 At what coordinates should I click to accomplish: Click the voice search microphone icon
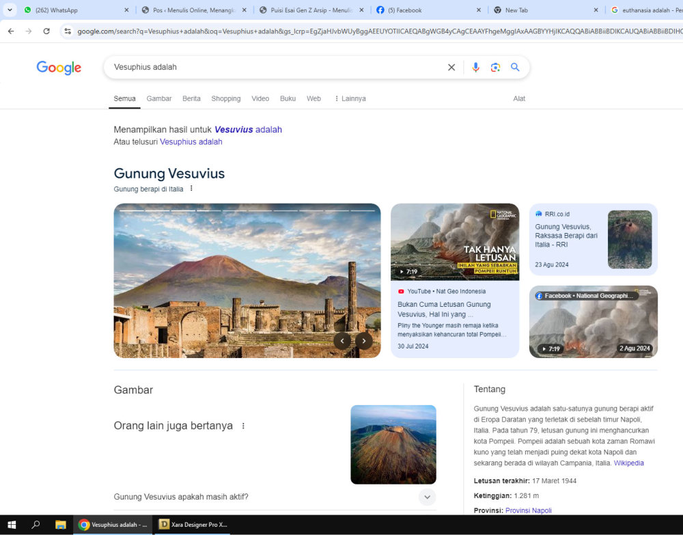476,67
